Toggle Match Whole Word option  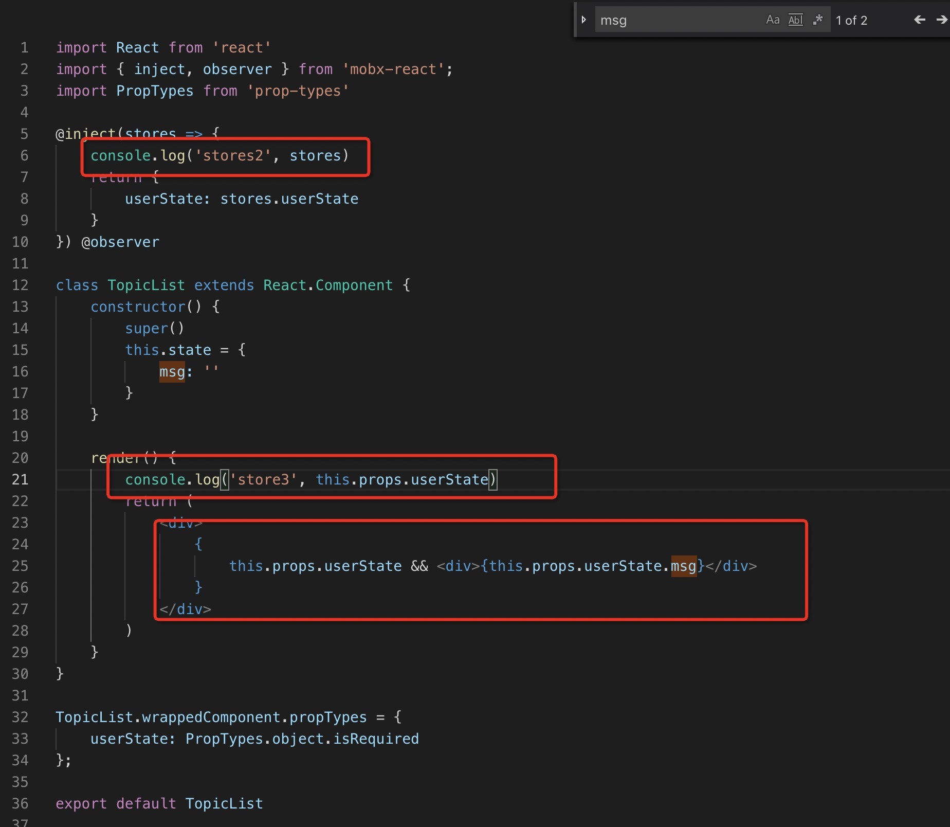(x=795, y=20)
